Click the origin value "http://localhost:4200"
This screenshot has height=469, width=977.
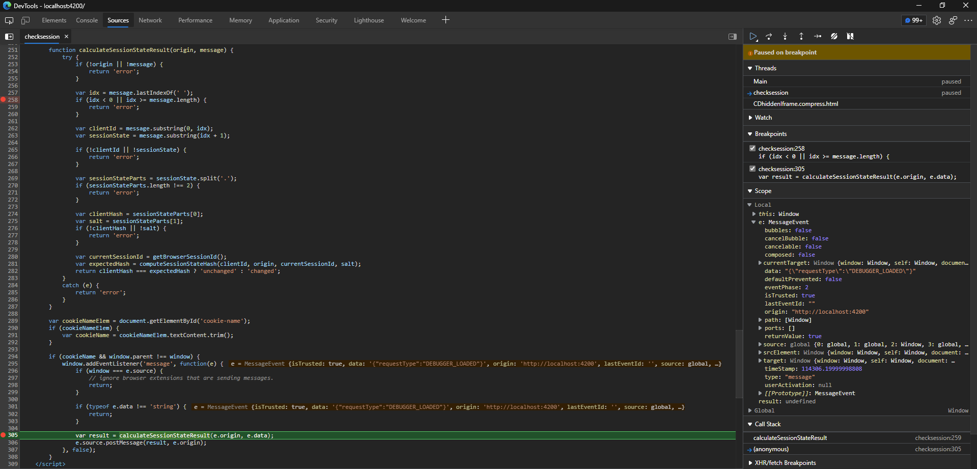830,312
